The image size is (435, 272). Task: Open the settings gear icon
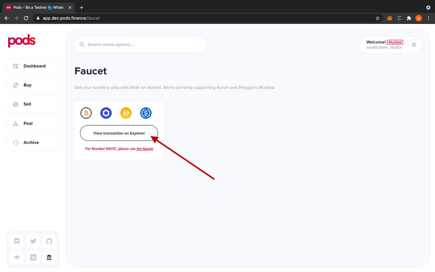pyautogui.click(x=414, y=45)
